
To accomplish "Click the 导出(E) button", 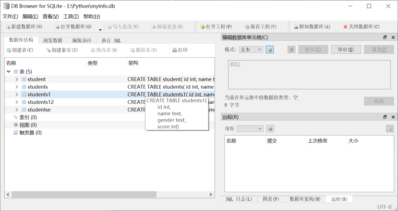I will (x=346, y=50).
